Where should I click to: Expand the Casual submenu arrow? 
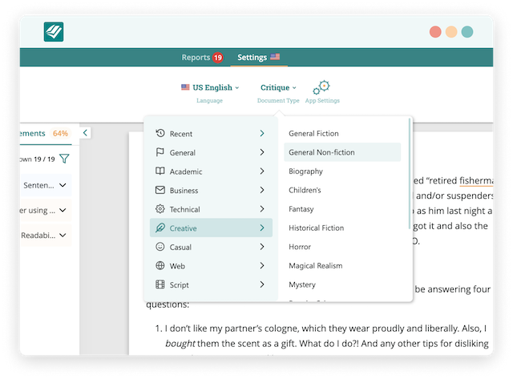[262, 247]
